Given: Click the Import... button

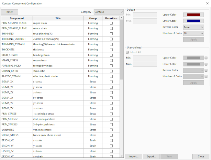Looking at the screenshot, I should click(133, 156).
